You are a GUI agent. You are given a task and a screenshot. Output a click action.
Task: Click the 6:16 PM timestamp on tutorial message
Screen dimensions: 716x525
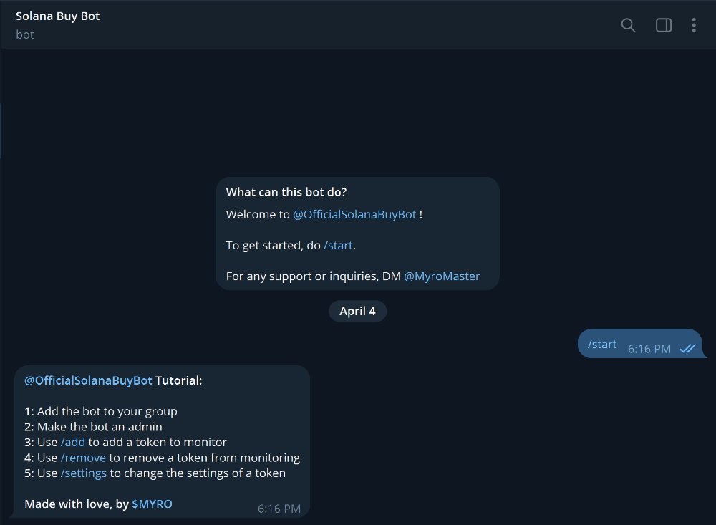[279, 509]
